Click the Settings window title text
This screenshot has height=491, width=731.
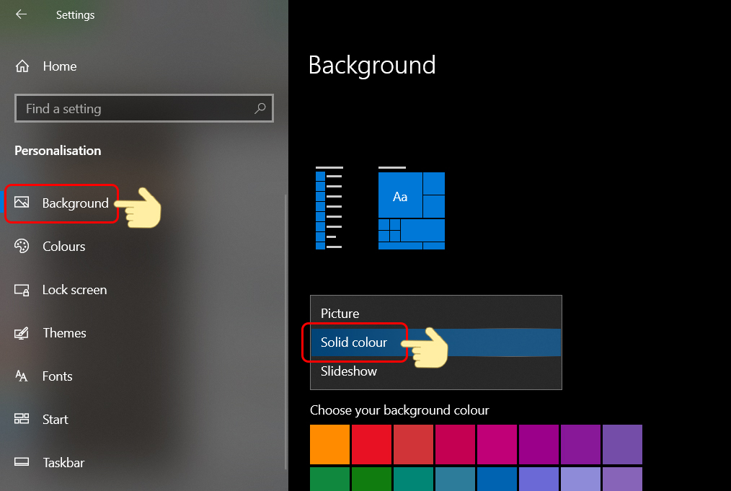[x=75, y=15]
